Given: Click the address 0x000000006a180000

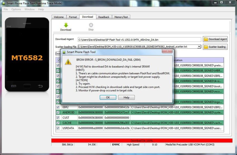Looking at the screenshot, I should [x=91, y=128].
